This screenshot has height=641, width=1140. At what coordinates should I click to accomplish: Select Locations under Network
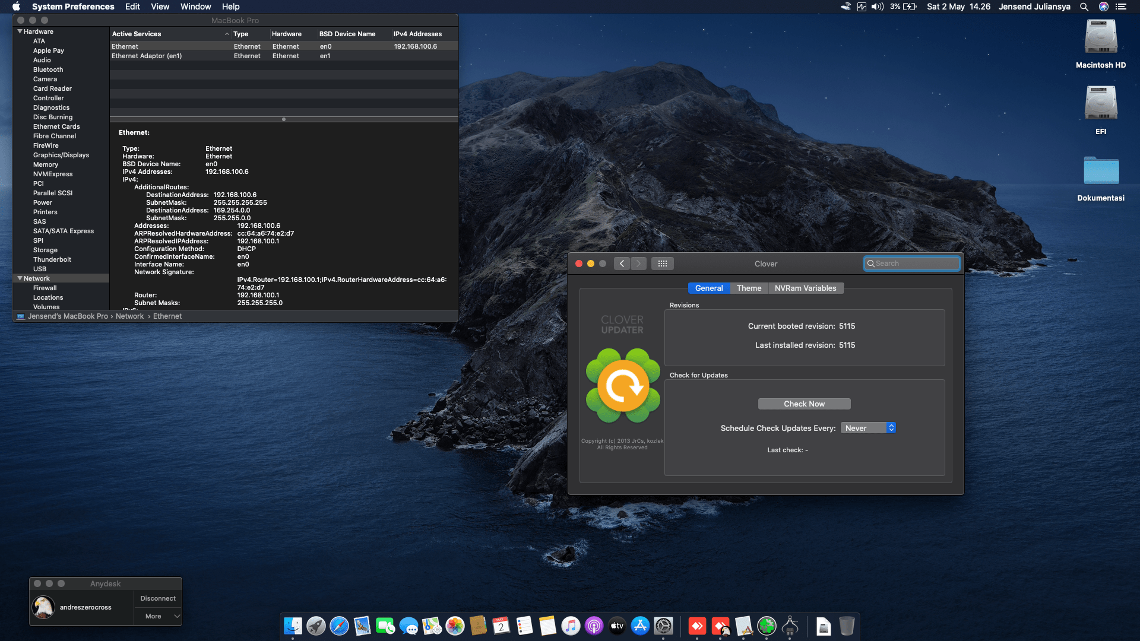[48, 297]
